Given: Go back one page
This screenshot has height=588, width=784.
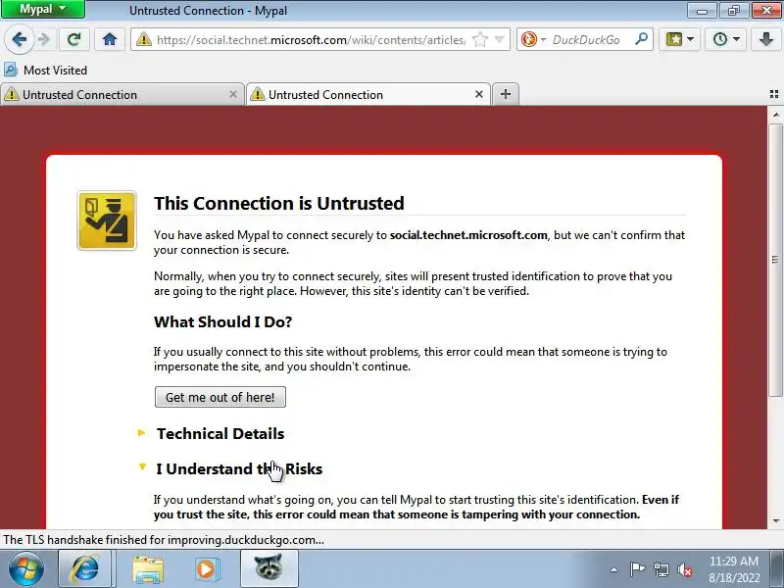Looking at the screenshot, I should pyautogui.click(x=19, y=39).
